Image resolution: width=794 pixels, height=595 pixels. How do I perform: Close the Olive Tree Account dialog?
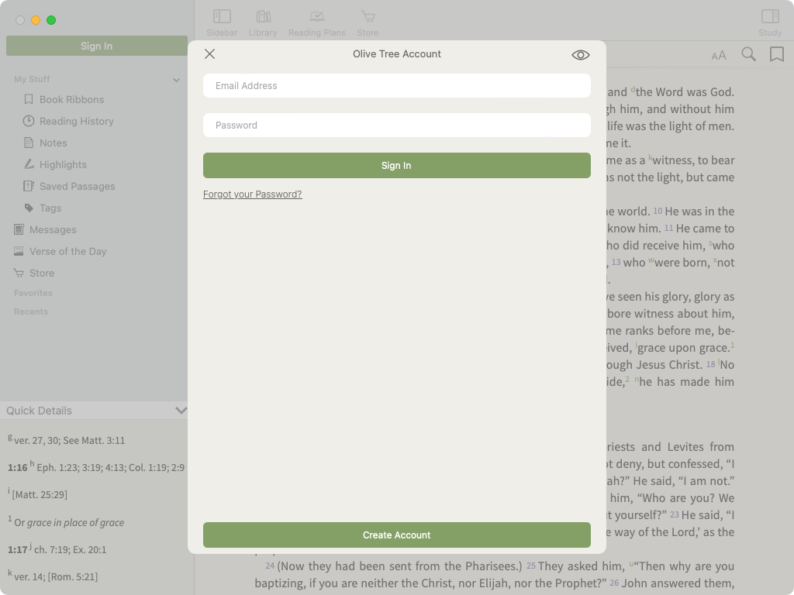(x=209, y=54)
